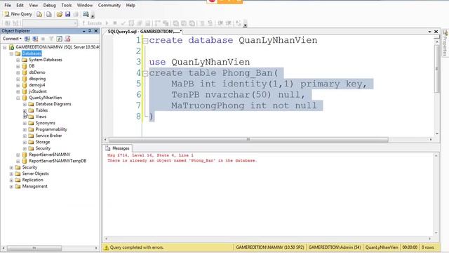Open the Debug menu
Viewport: 449px width, 253px height.
click(x=49, y=5)
